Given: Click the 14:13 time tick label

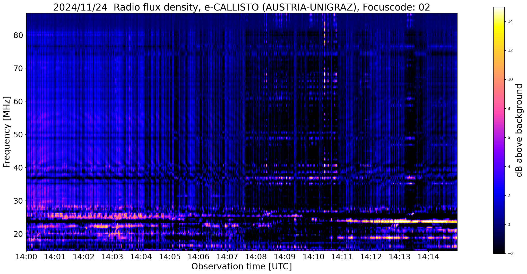Looking at the screenshot, I should pos(400,256).
